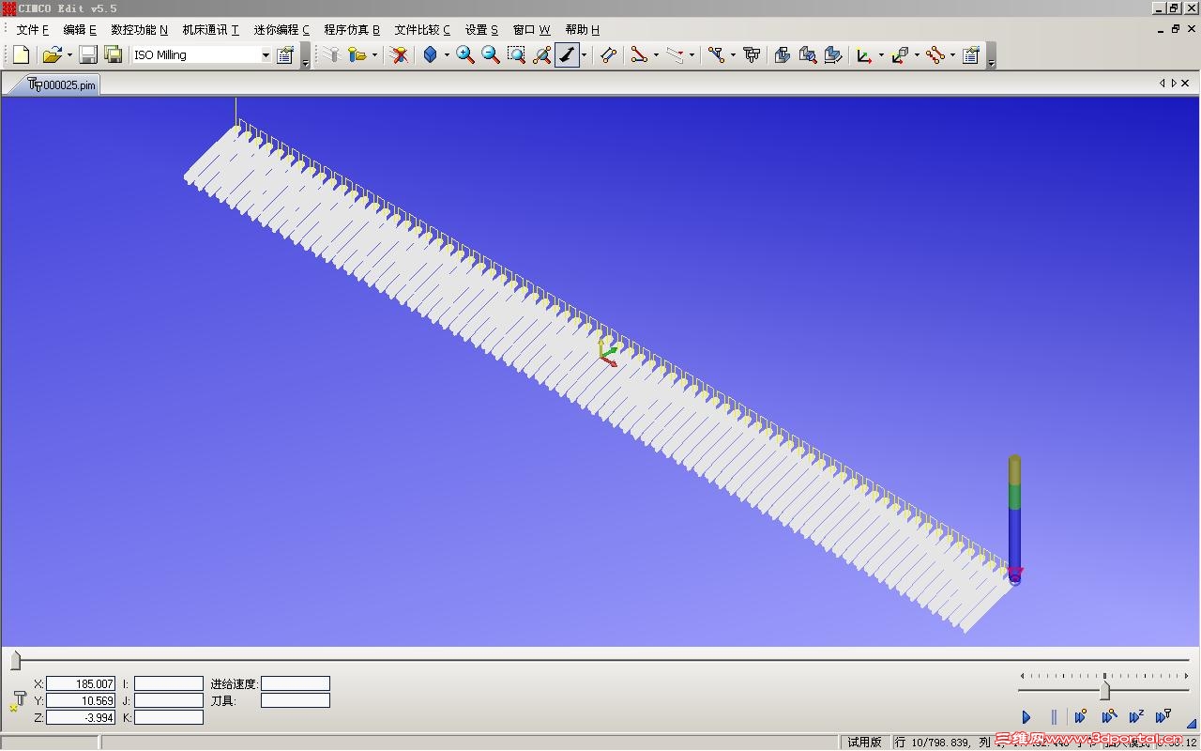The height and width of the screenshot is (751, 1201).
Task: Click the simulation progress slider handle
Action: 15,661
